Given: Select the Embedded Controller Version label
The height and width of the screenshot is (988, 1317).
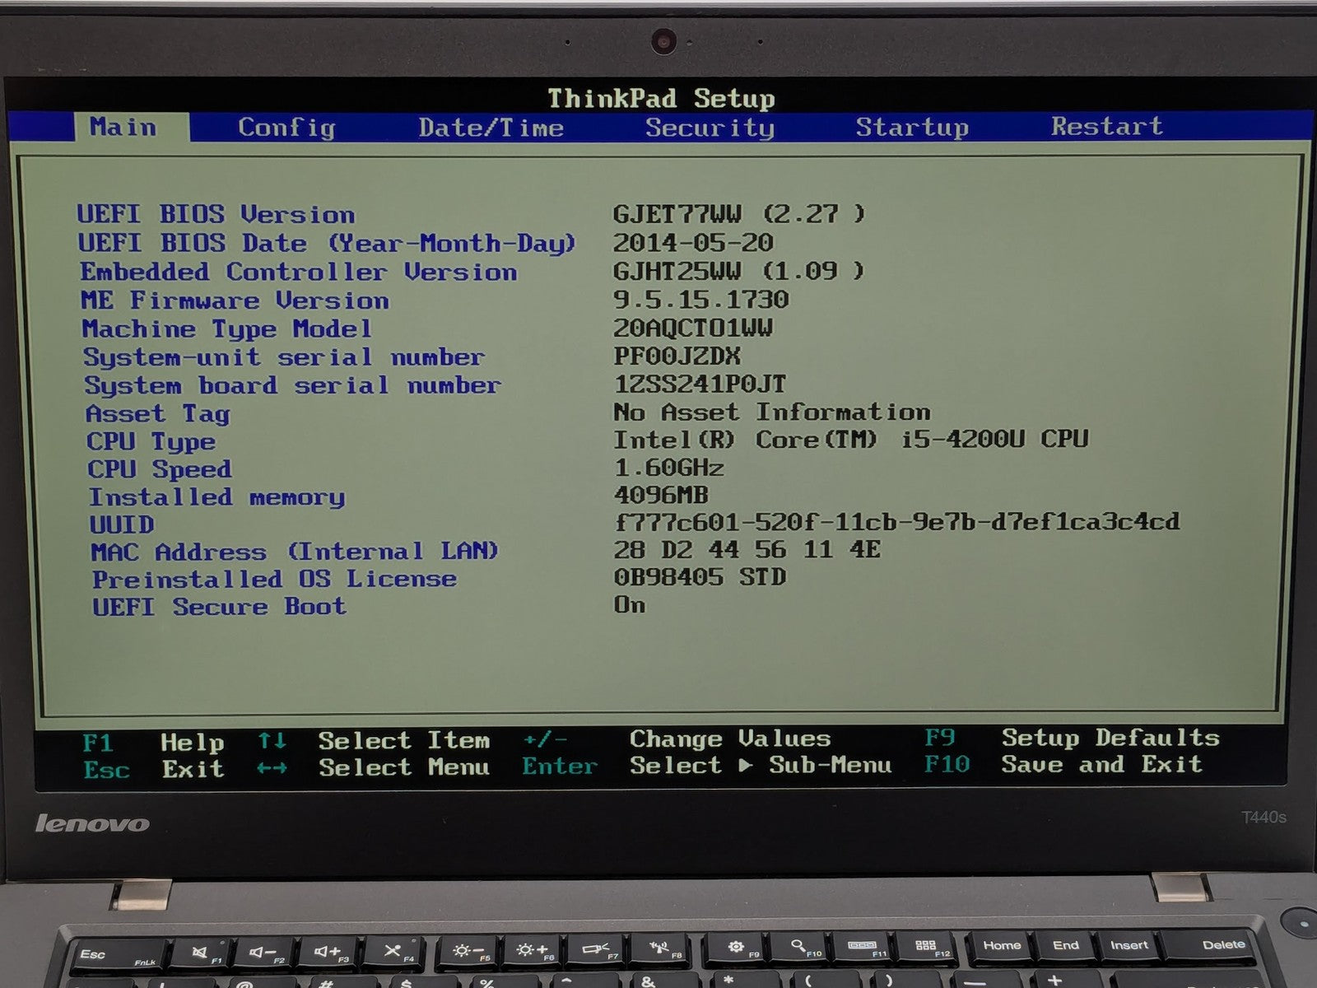Looking at the screenshot, I should pos(299,272).
